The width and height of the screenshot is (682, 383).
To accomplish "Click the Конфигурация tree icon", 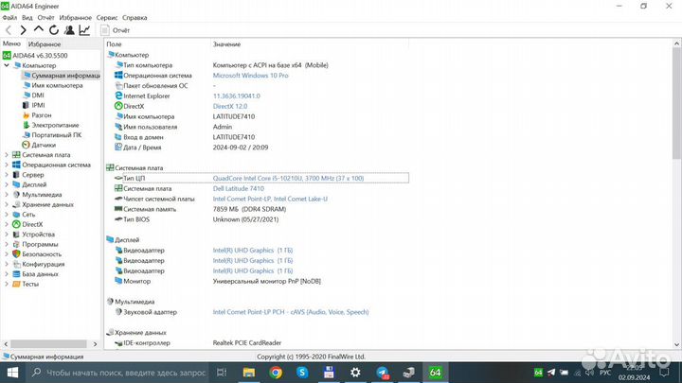I will point(16,264).
